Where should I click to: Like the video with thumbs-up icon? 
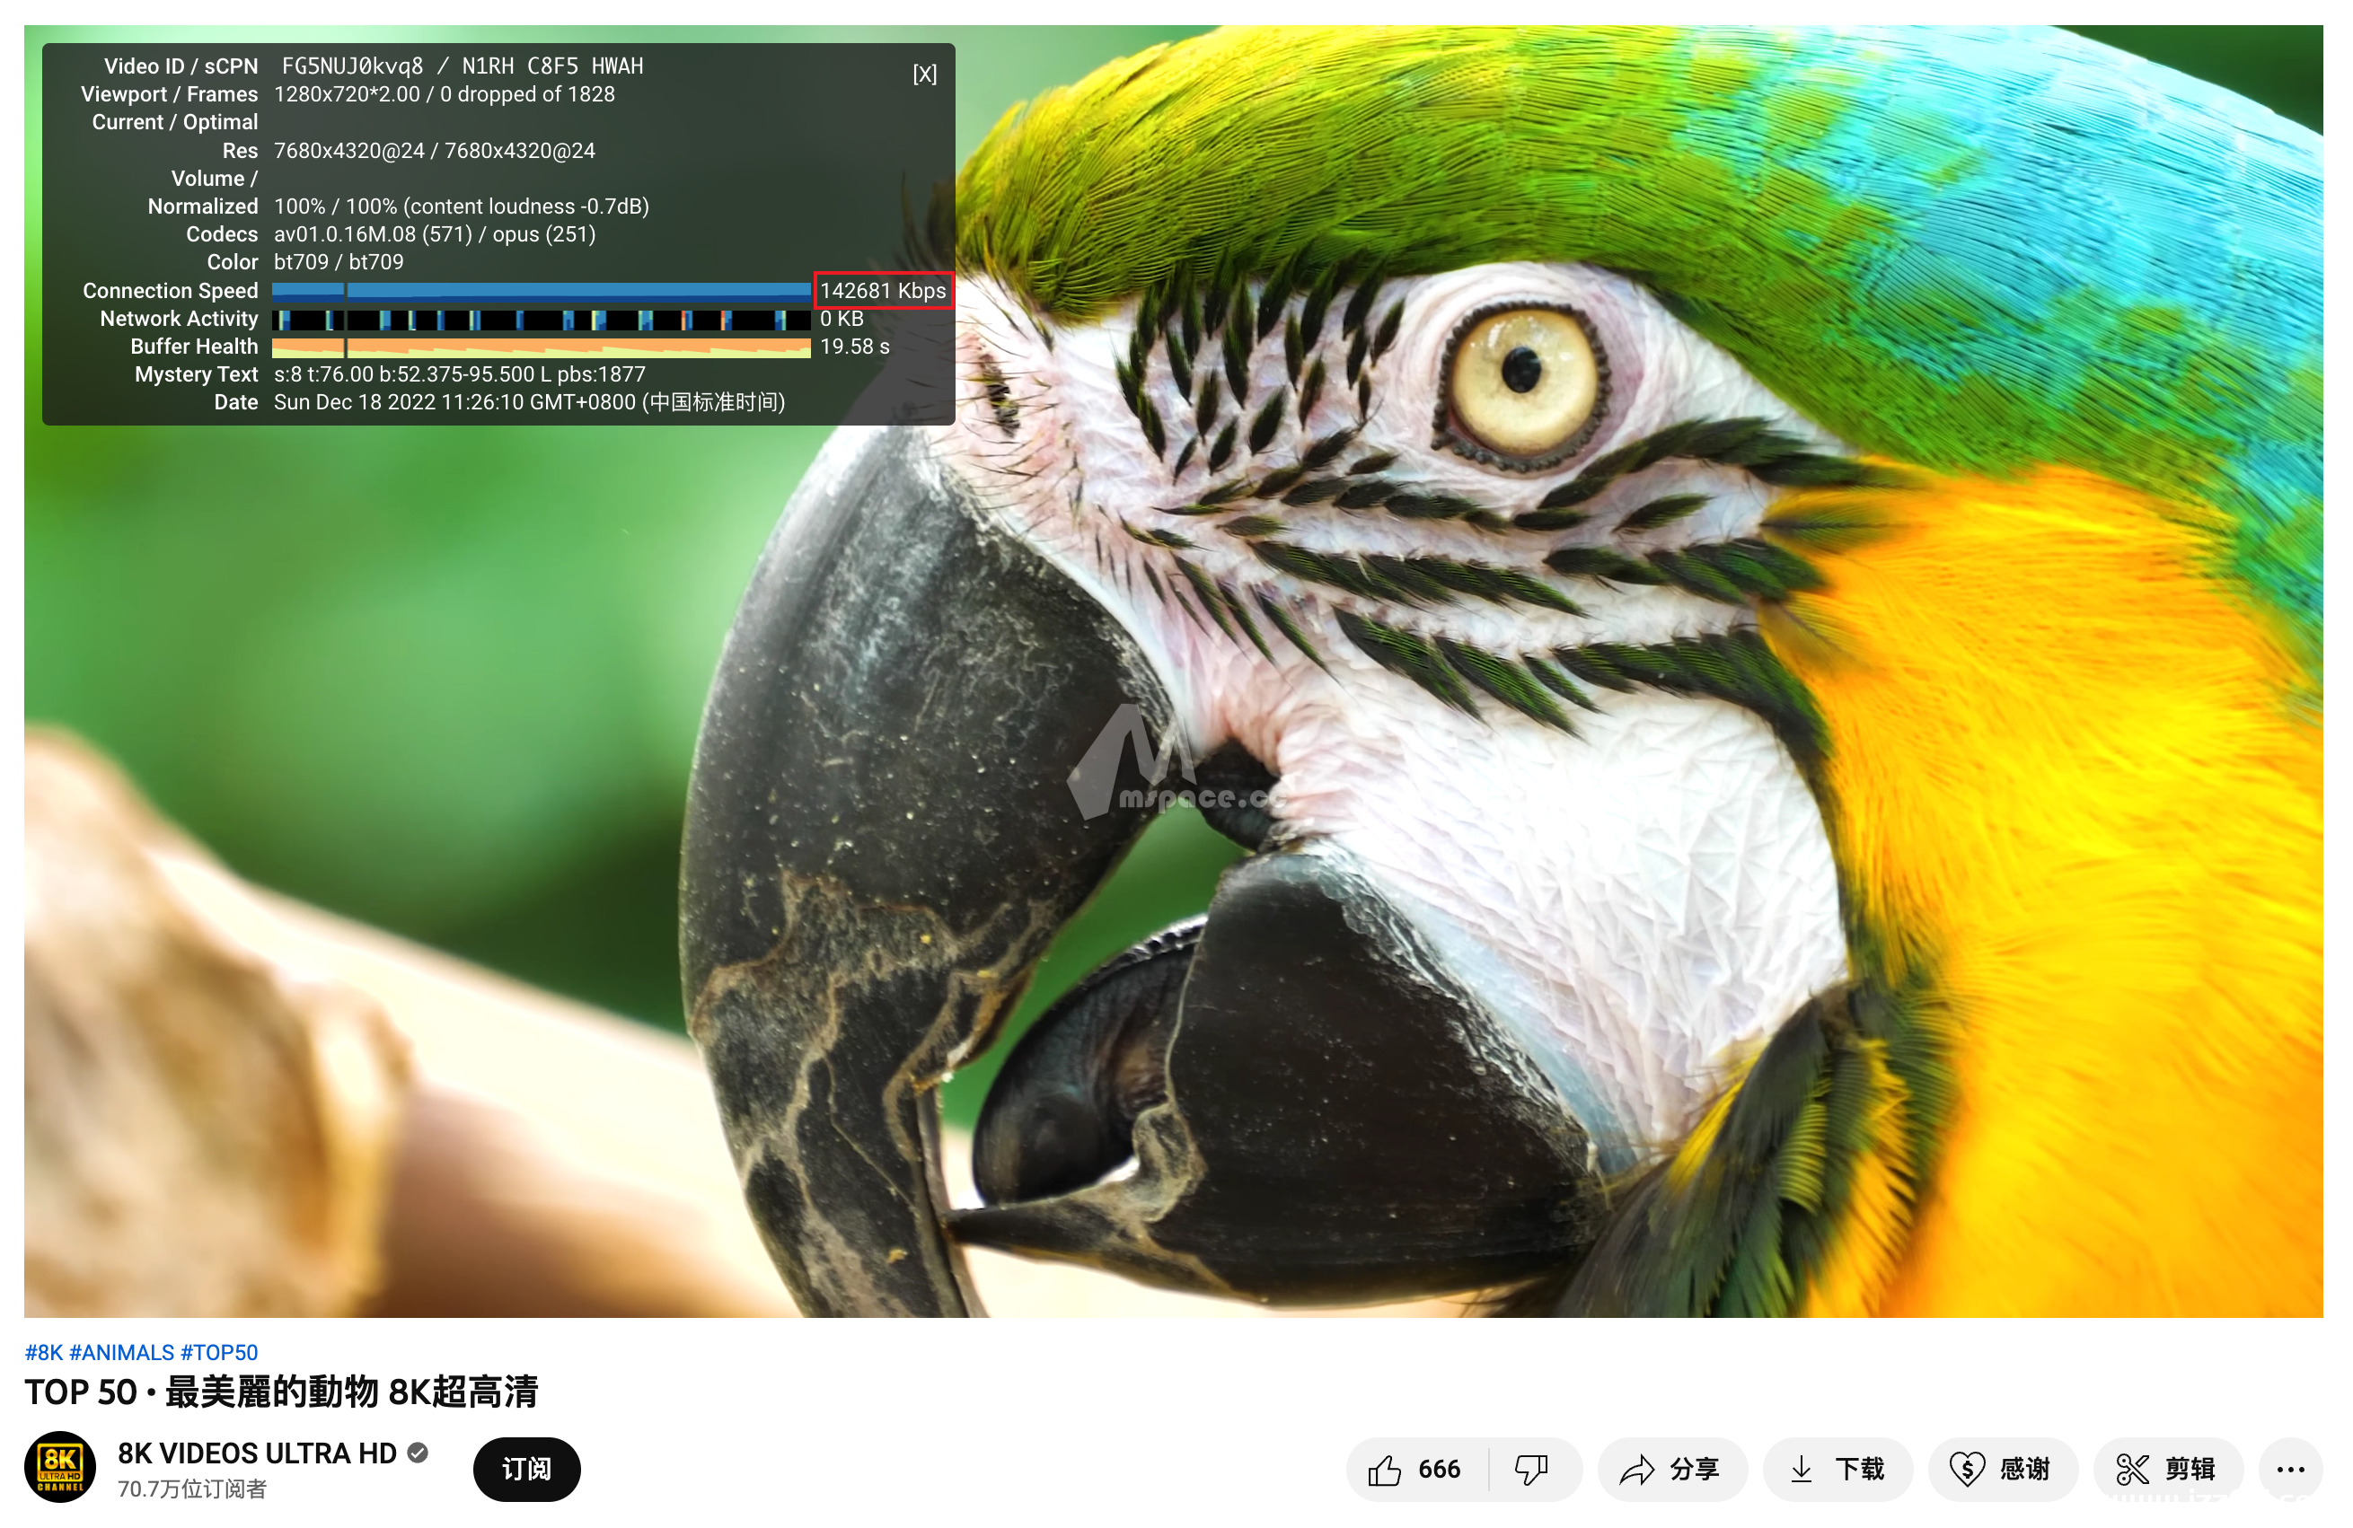click(1386, 1470)
